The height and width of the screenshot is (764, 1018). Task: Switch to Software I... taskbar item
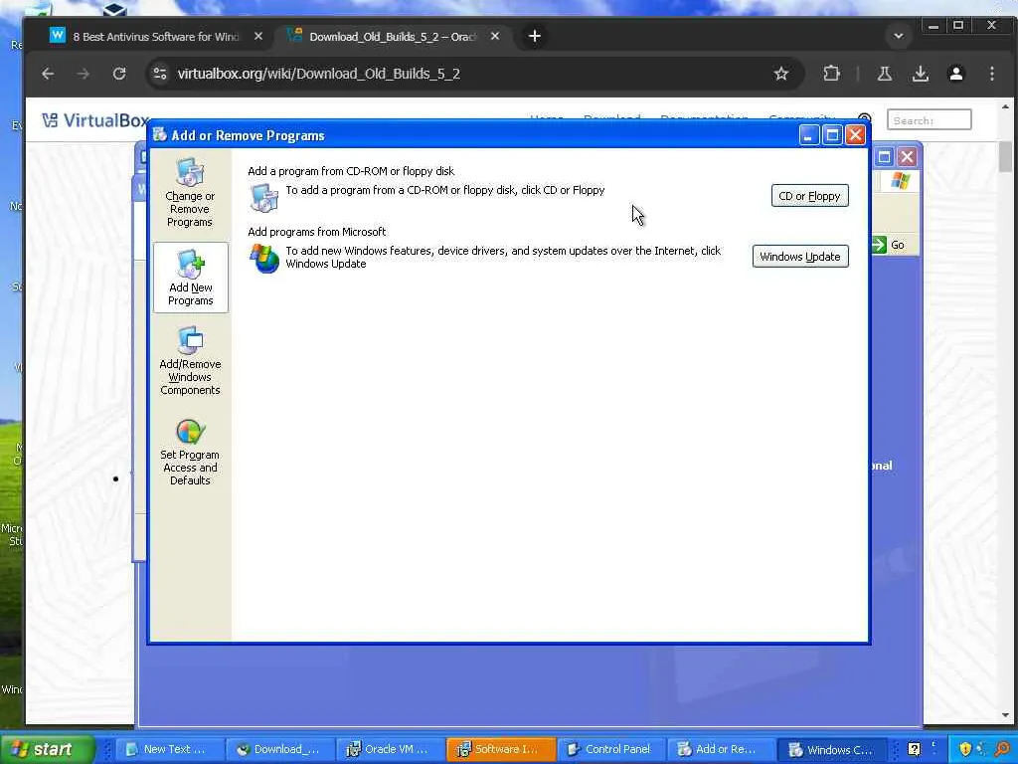pyautogui.click(x=500, y=749)
